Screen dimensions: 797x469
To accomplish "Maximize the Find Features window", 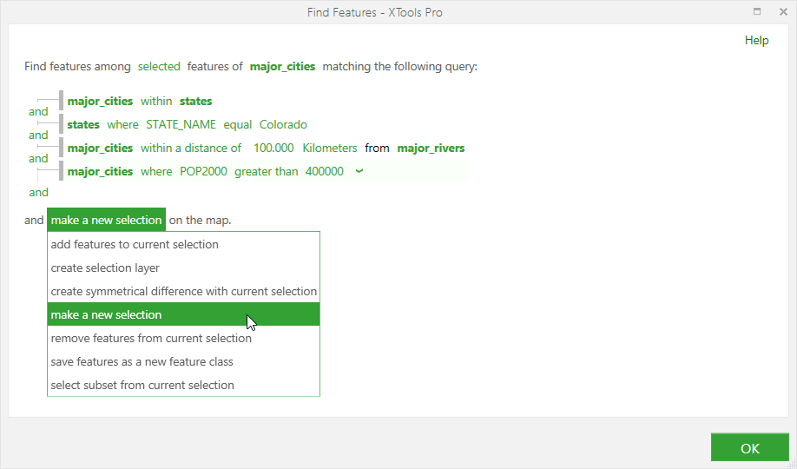I will point(757,11).
